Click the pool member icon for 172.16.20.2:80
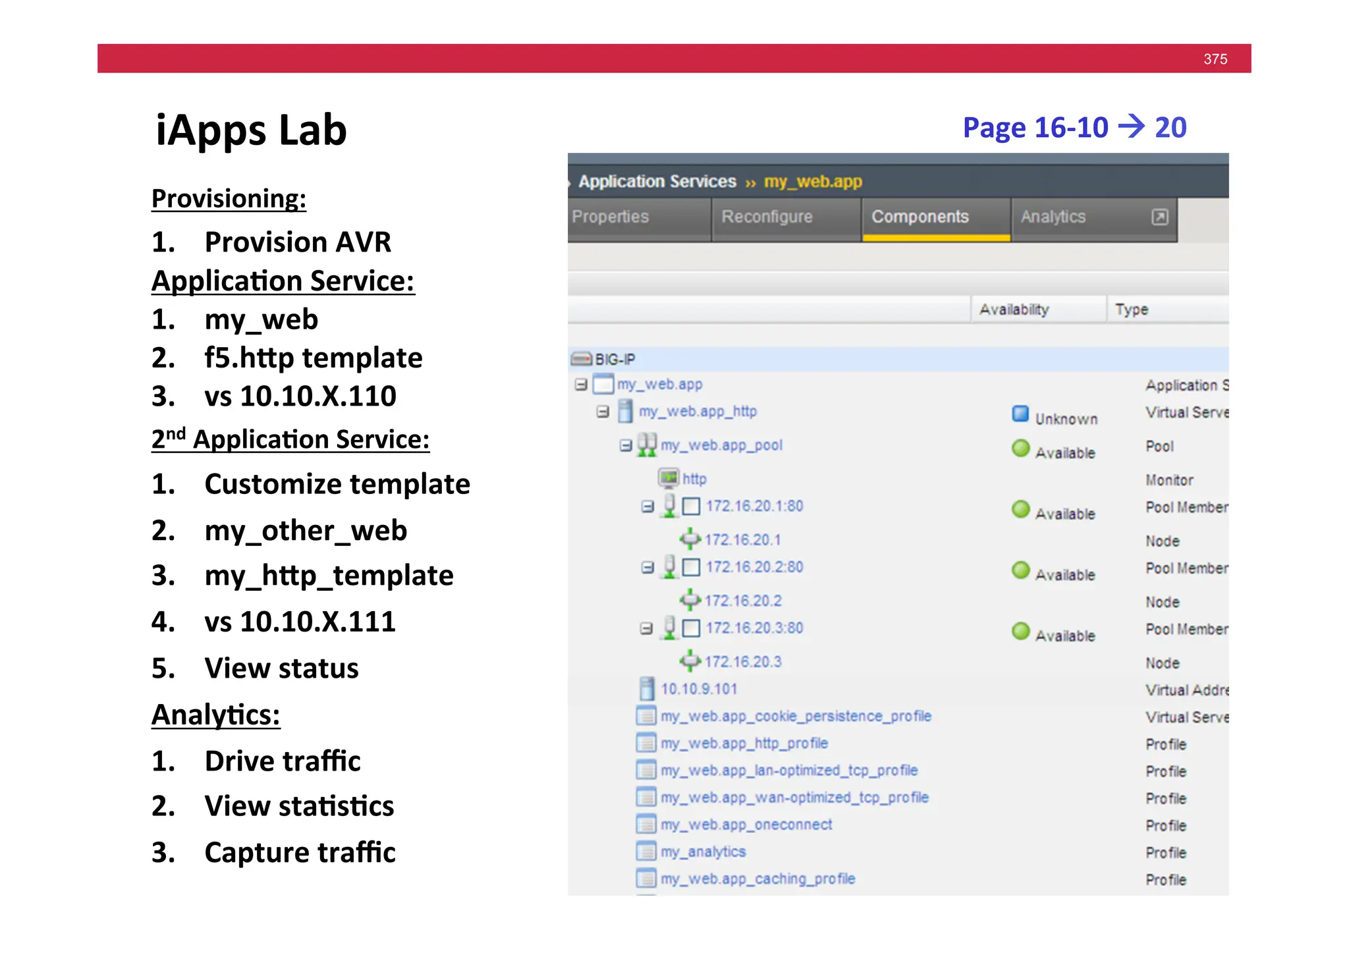The height and width of the screenshot is (953, 1349). [669, 566]
